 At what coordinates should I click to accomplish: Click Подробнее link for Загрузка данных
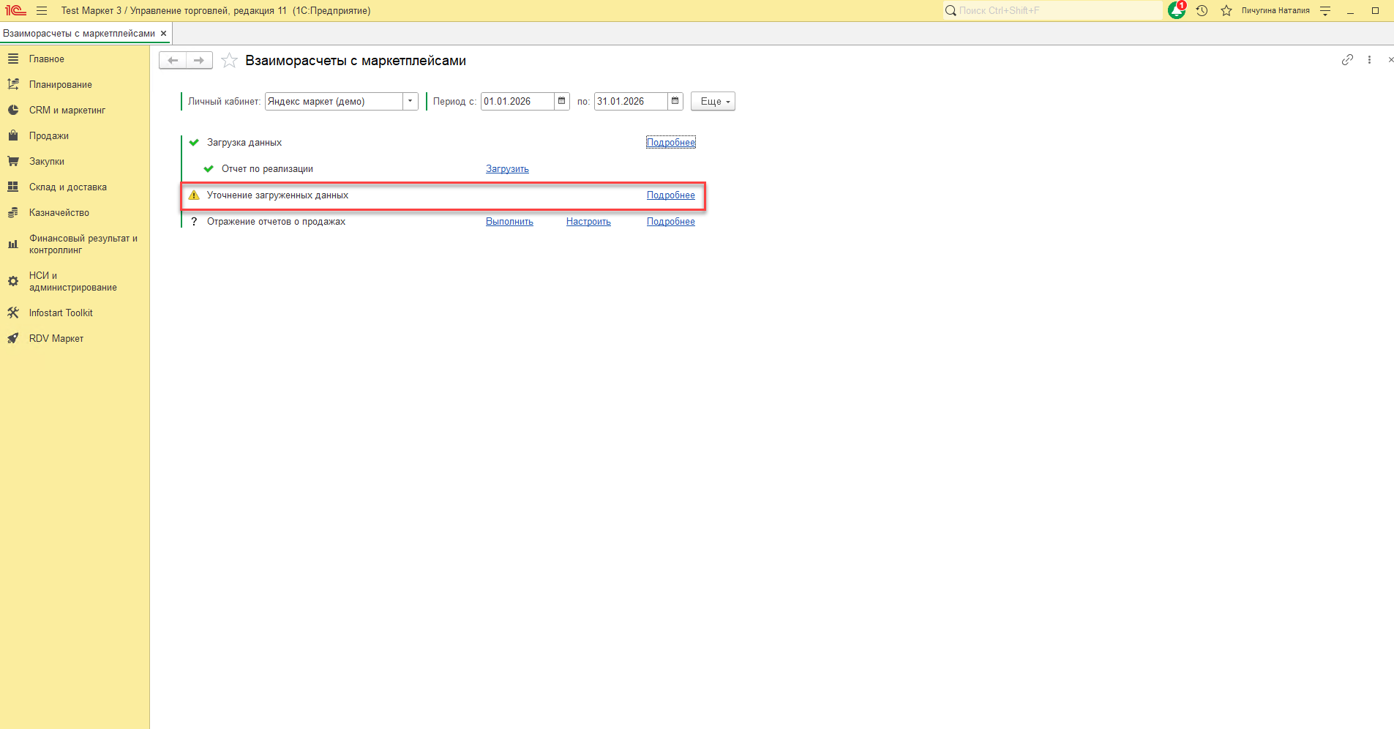pos(671,143)
